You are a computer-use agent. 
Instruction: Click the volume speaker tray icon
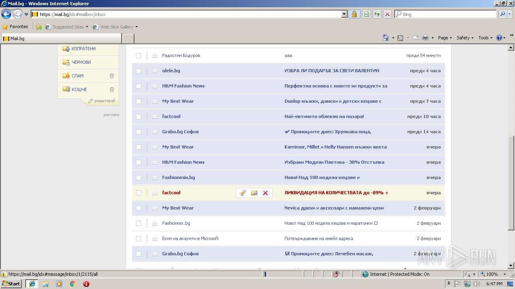pyautogui.click(x=477, y=284)
